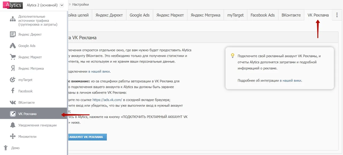This screenshot has width=343, height=155.
Task: Click the Яндекс Маркет cart icon
Action: pyautogui.click(x=13, y=57)
